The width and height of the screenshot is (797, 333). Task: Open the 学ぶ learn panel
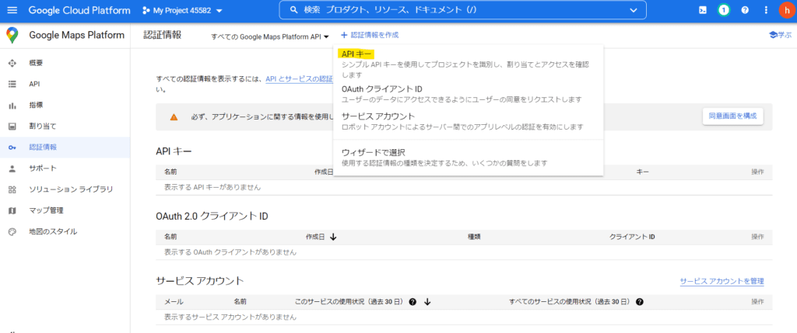point(780,35)
